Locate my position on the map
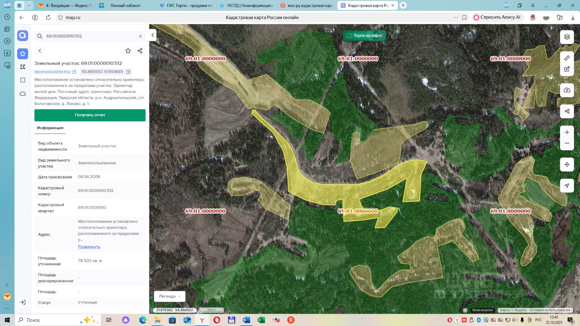This screenshot has height=326, width=580. 567,186
